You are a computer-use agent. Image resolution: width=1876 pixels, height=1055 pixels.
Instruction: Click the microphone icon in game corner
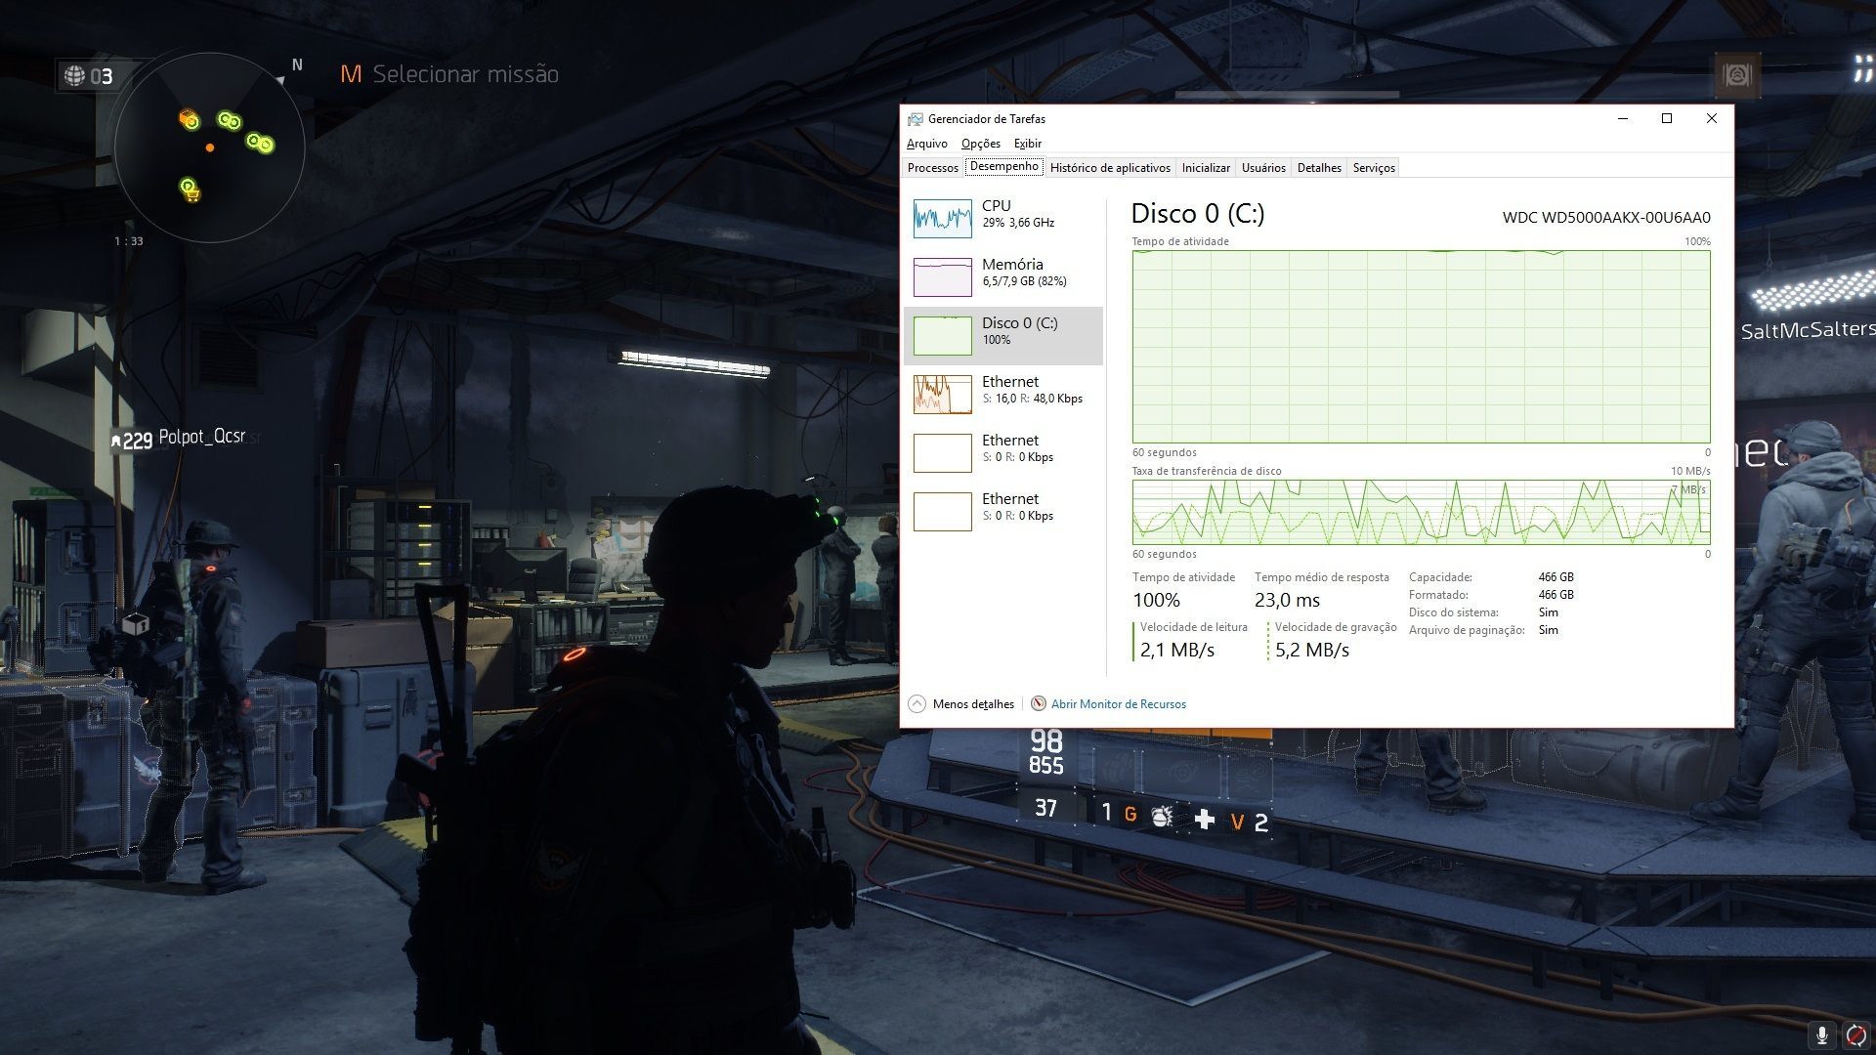pos(1821,1034)
